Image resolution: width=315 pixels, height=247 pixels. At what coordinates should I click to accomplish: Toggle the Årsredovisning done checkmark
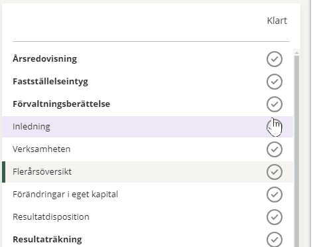click(275, 59)
